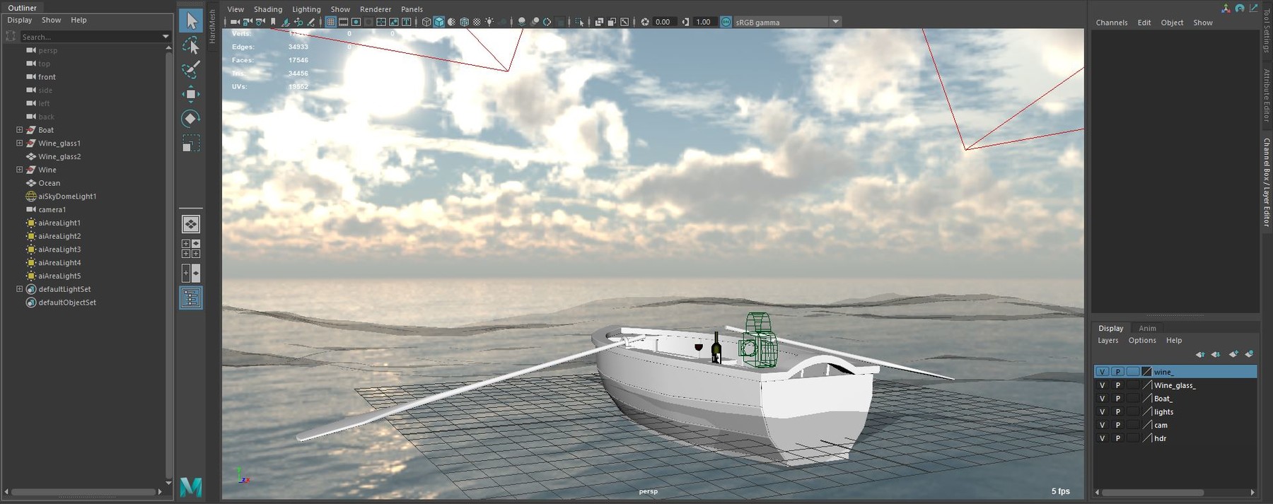The height and width of the screenshot is (504, 1273).
Task: Expand the Wine group in Outliner
Action: click(x=20, y=170)
